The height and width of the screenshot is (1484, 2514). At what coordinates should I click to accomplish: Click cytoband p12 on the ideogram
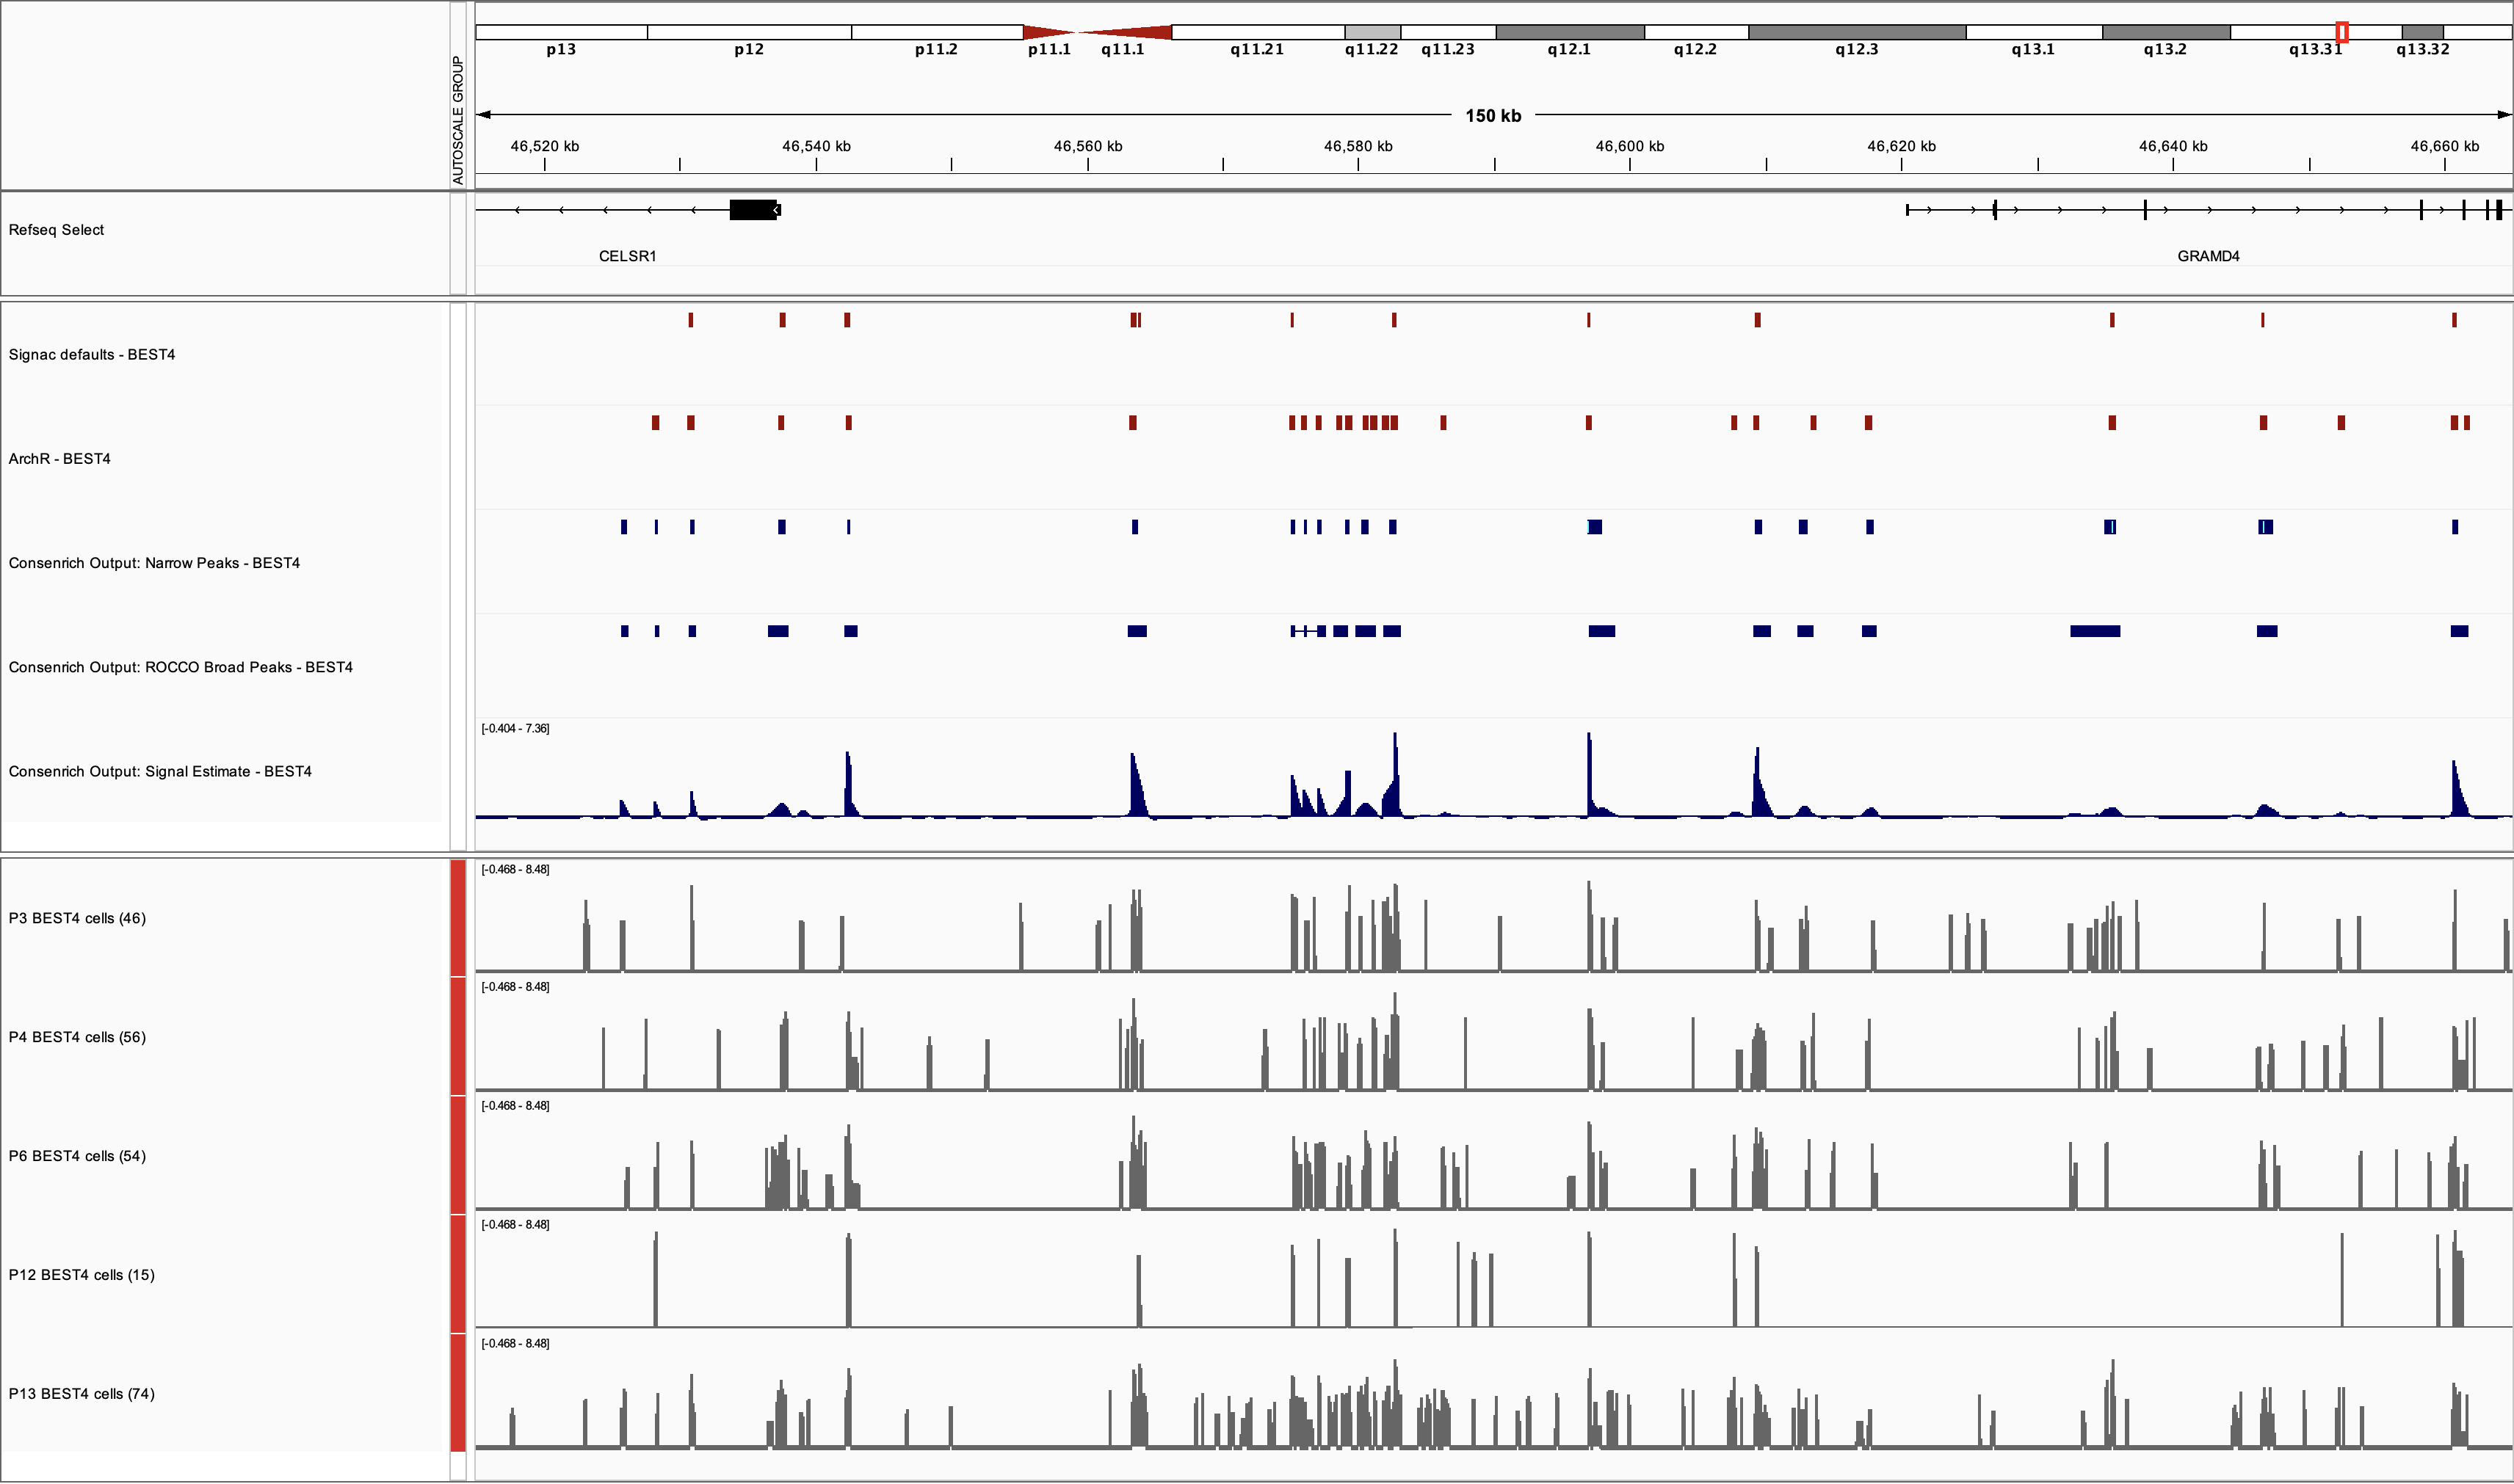(x=750, y=32)
